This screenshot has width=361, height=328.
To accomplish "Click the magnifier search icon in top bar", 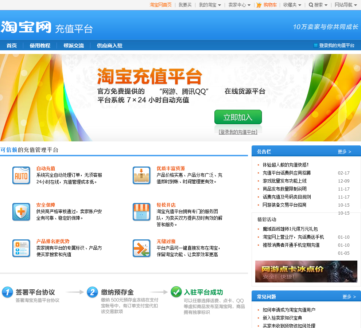I will [311, 5].
